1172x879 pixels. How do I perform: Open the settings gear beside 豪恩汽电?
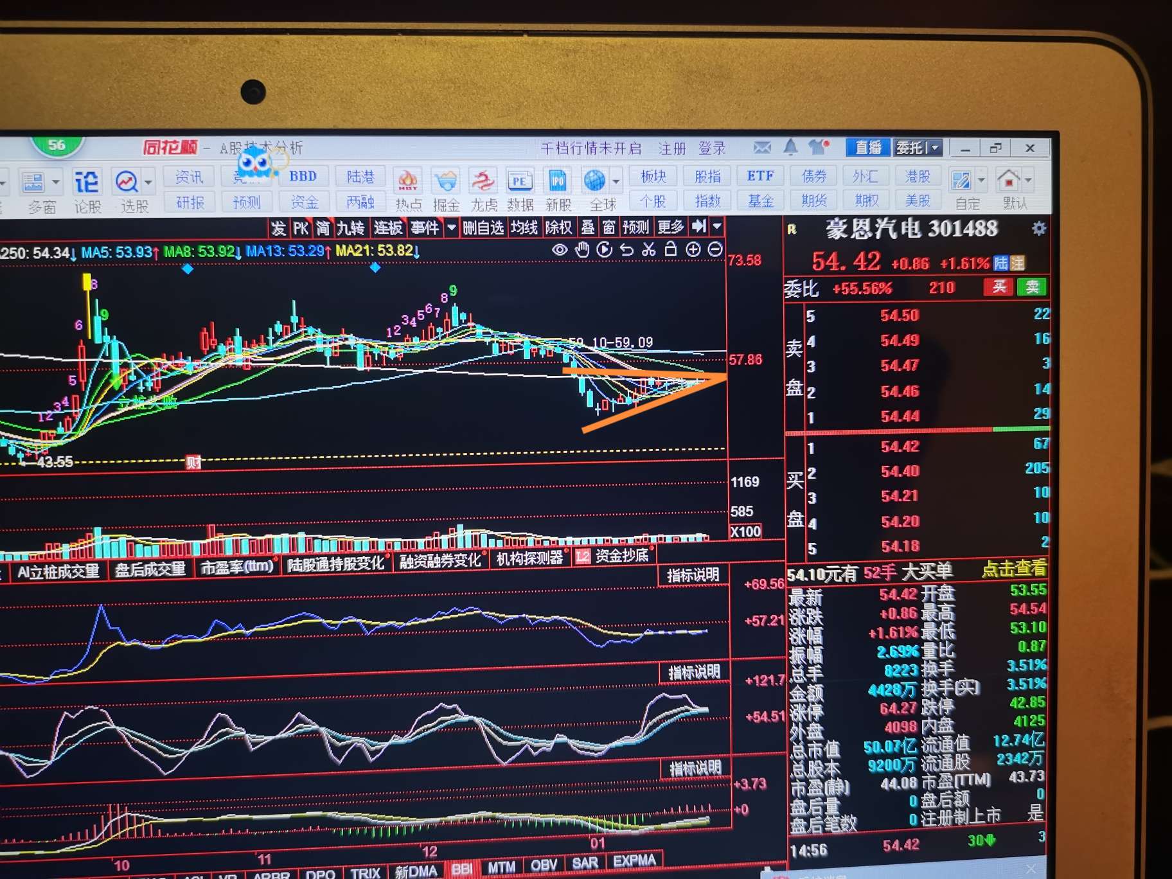1038,228
